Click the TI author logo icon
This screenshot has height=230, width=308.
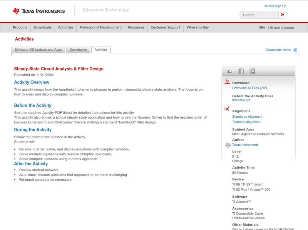pos(228,145)
